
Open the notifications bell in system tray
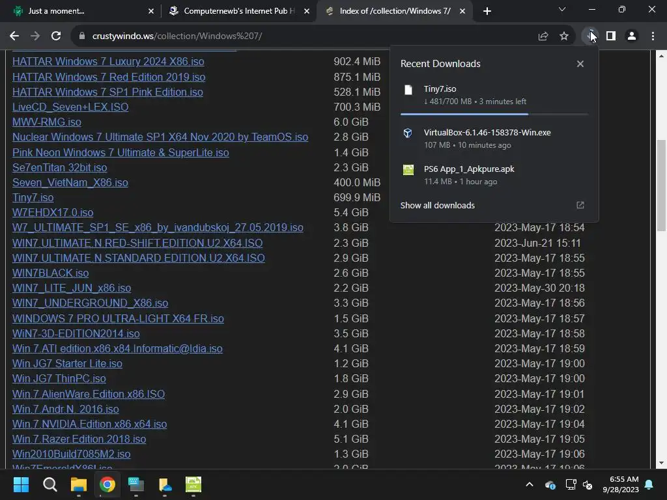649,484
